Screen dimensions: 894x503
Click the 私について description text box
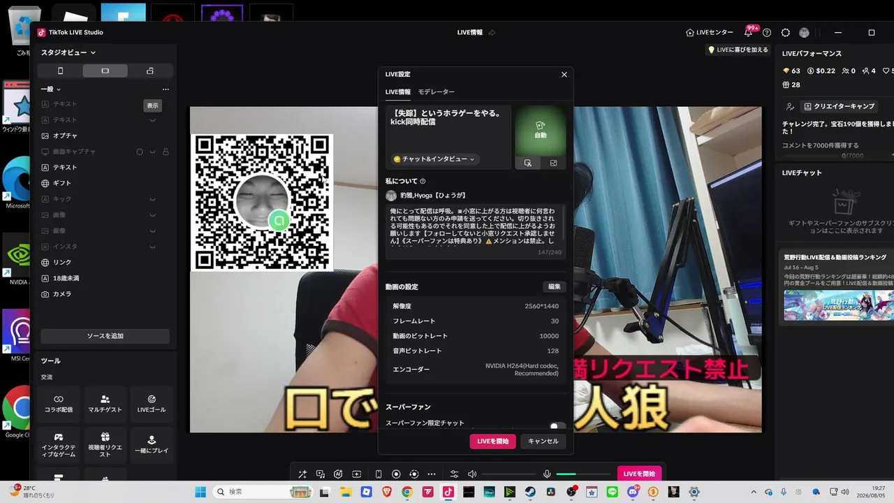pyautogui.click(x=475, y=231)
